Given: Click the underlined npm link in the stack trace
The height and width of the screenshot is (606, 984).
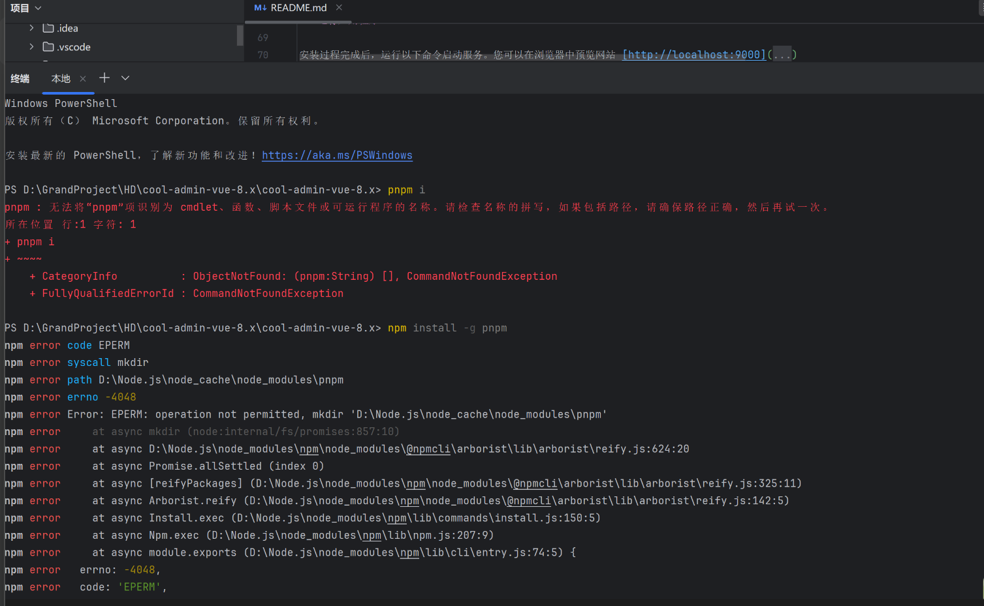Looking at the screenshot, I should point(308,448).
